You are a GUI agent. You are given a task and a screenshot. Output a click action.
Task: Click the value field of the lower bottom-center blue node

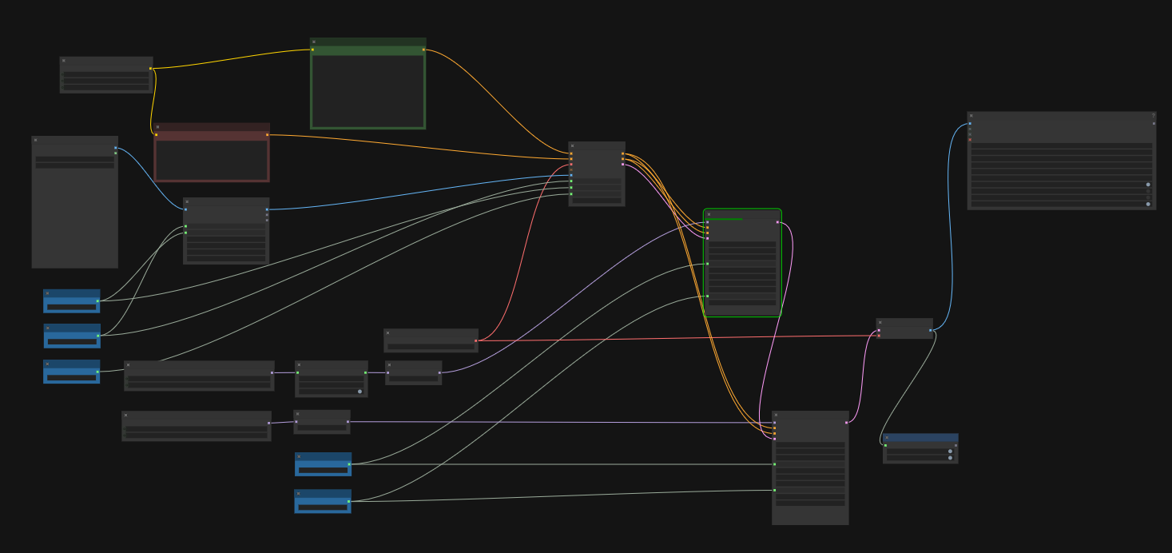click(x=323, y=507)
